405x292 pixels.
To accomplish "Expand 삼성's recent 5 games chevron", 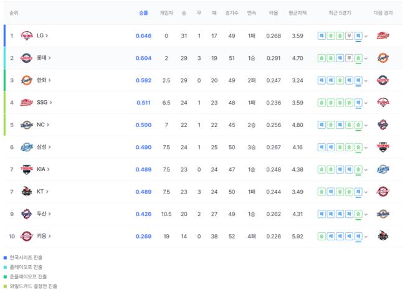I will click(366, 148).
